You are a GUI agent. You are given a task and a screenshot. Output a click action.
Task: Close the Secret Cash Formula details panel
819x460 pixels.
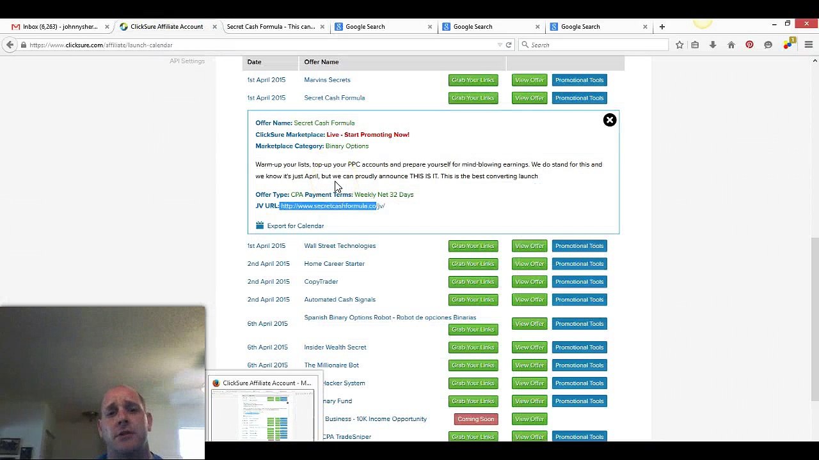pyautogui.click(x=610, y=120)
